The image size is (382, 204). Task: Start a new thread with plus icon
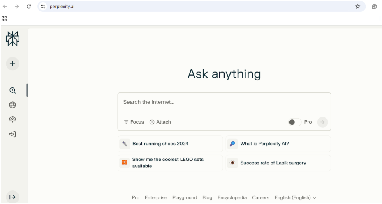pos(12,64)
